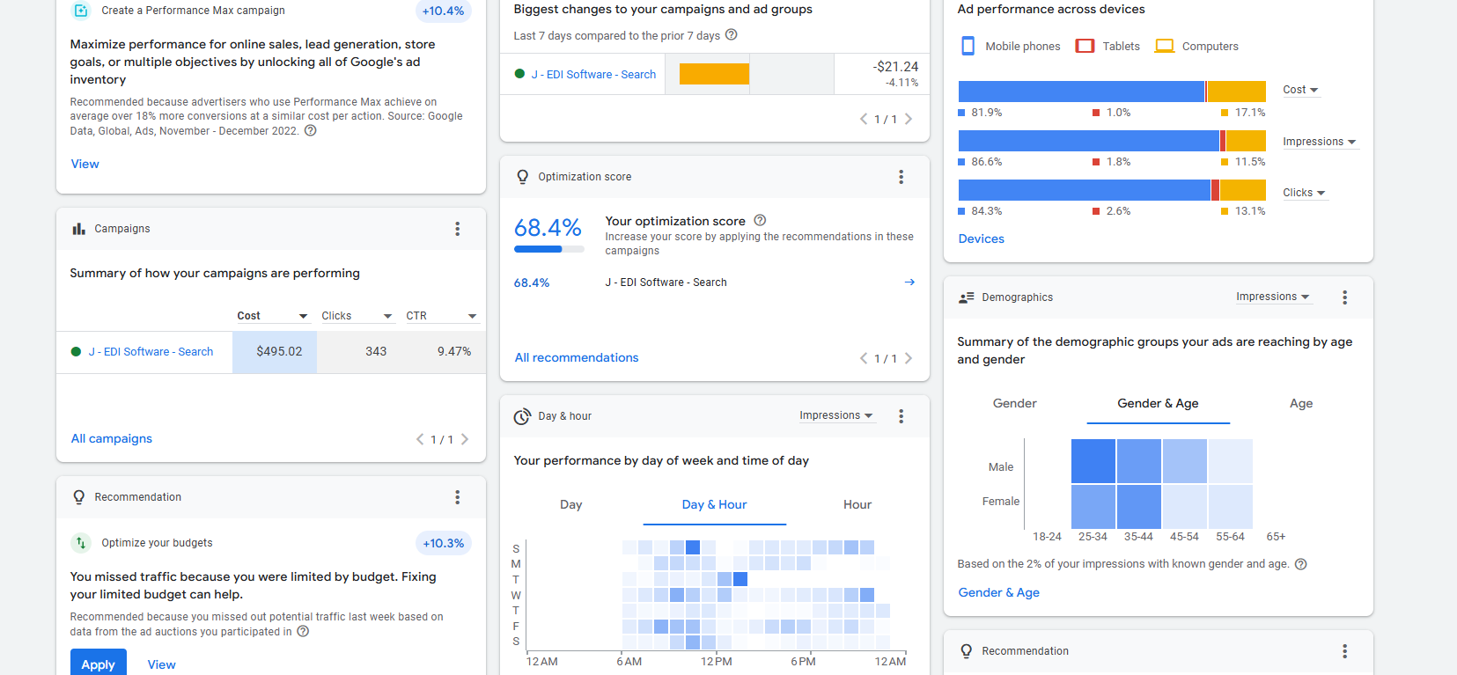The height and width of the screenshot is (675, 1457).
Task: Open J - EDI Software - Search in Campaigns table
Action: (x=151, y=351)
